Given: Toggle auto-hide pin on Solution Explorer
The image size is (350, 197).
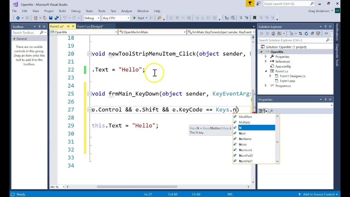Looking at the screenshot, I should pos(325,27).
